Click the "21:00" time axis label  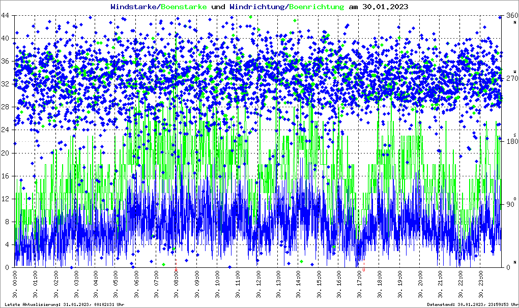(441, 278)
